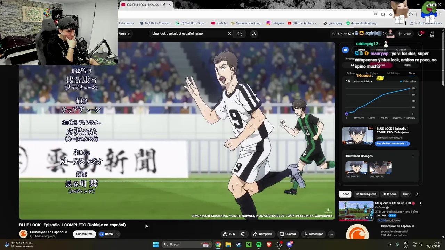Select the 24 hours tab
This screenshot has width=445, height=250.
[352, 73]
